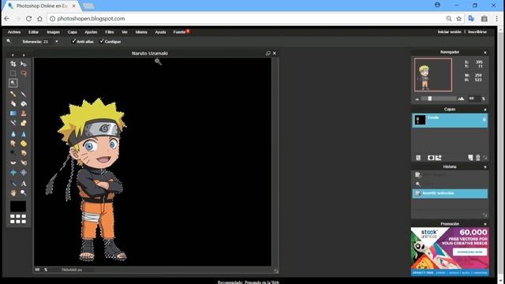Select the Blur tool
This screenshot has width=505, height=284.
(x=13, y=134)
